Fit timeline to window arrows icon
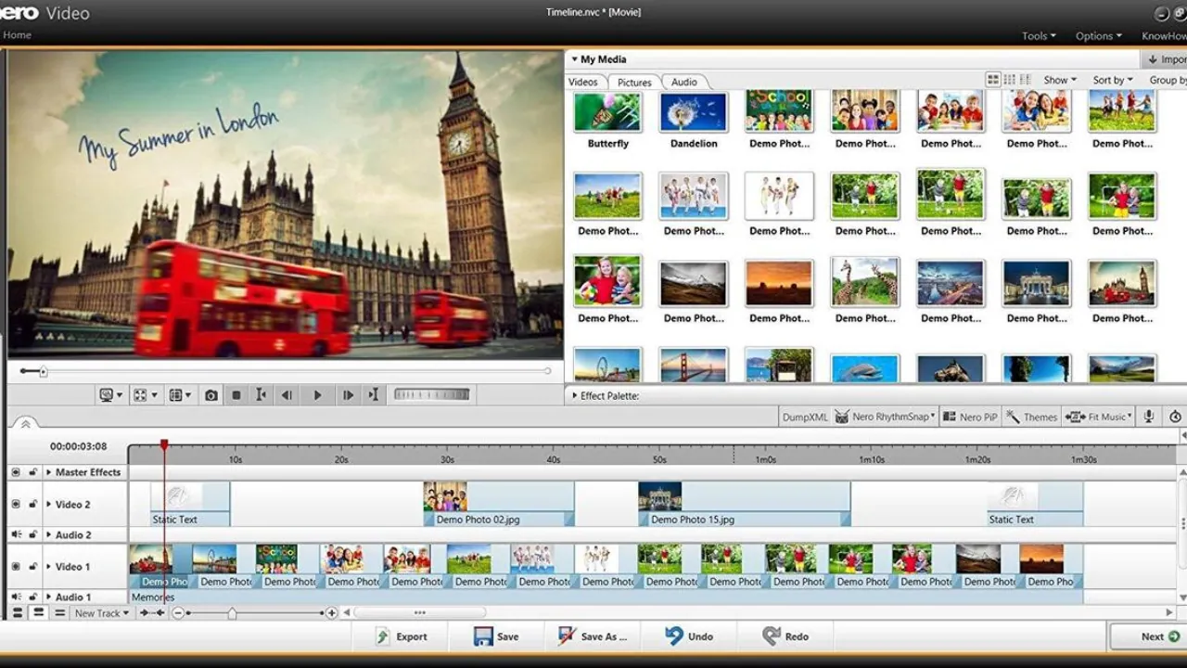 (x=152, y=613)
